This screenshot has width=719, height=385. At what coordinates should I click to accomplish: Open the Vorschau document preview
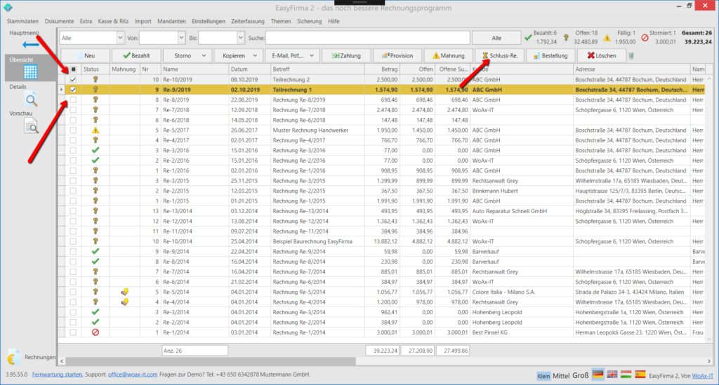click(31, 126)
